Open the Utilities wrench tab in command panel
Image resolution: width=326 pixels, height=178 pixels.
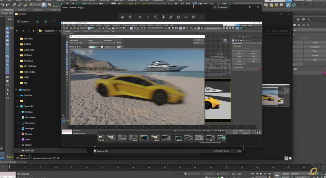click(x=309, y=19)
